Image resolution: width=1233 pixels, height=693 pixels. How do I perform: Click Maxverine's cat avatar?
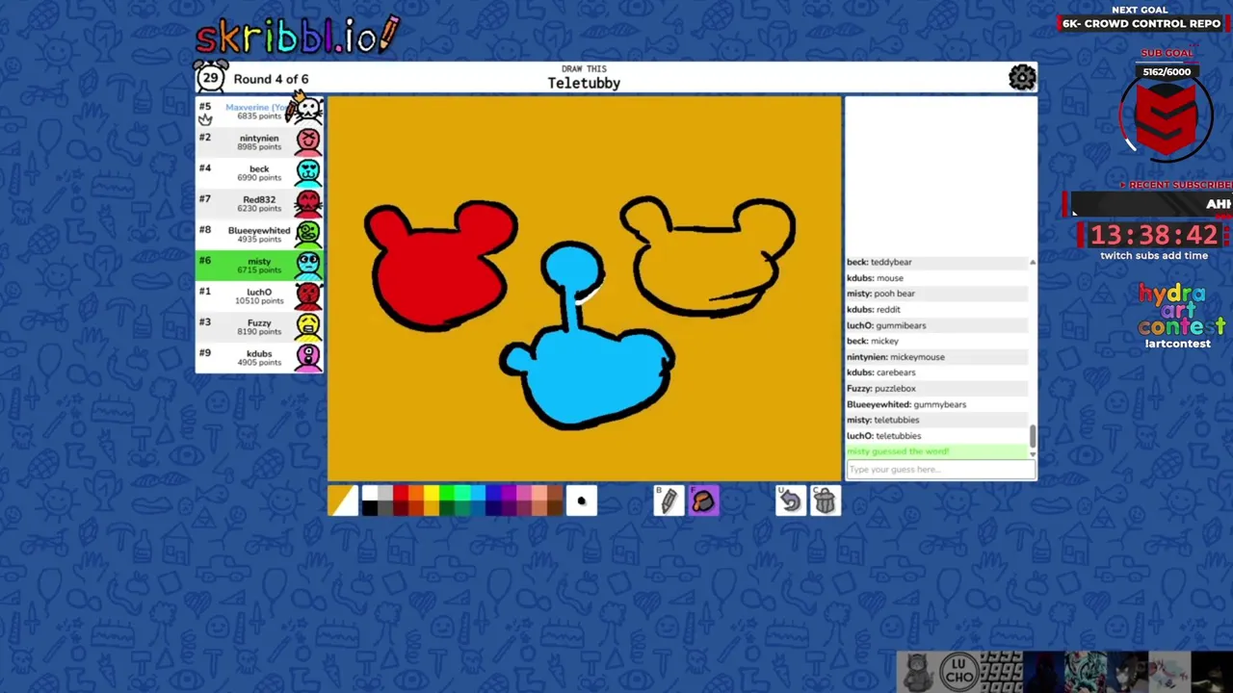[307, 110]
